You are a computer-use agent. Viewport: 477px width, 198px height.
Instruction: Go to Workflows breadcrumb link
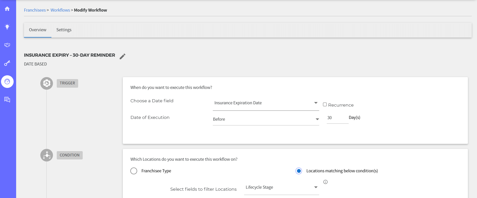60,10
